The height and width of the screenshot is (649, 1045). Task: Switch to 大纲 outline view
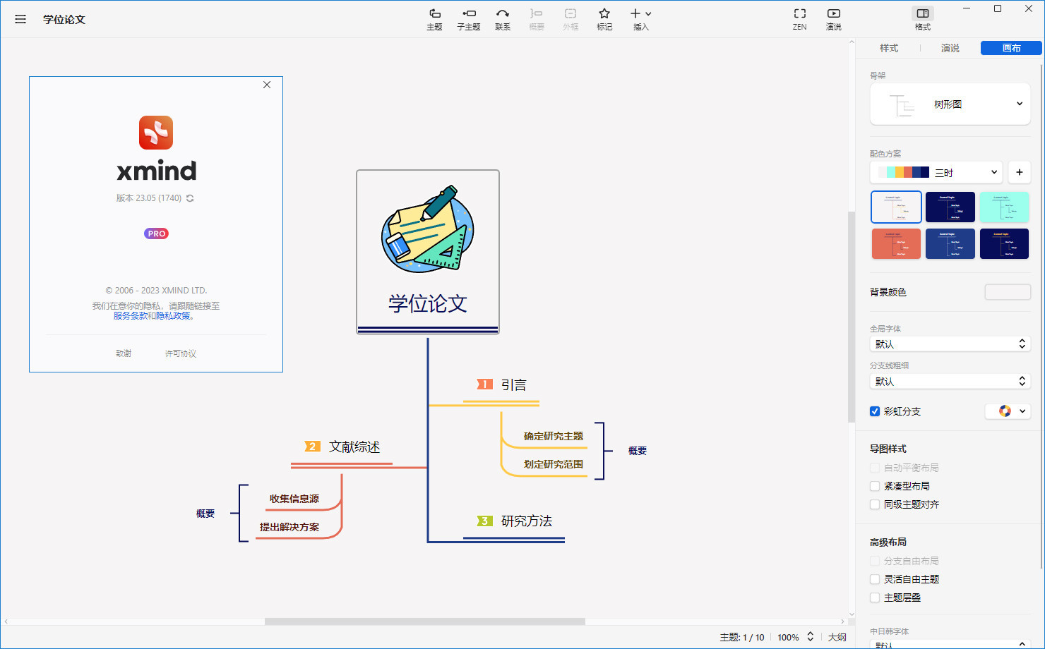pos(837,637)
